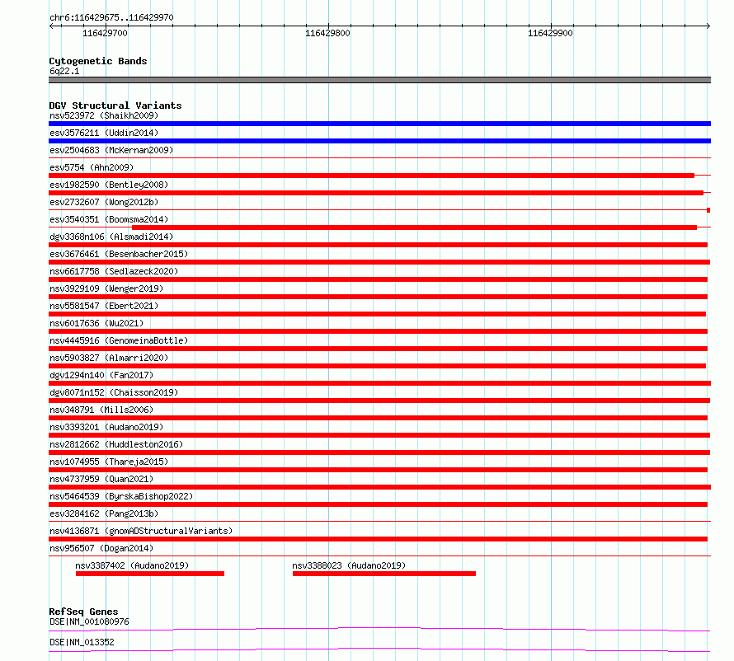Select dgv8071n152 (Chaisson2019) label
Viewport: 734px width, 661px height.
pos(114,392)
